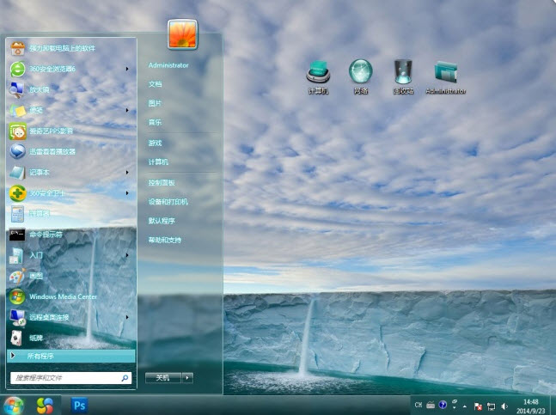Launch Photoshop from the taskbar
Image resolution: width=556 pixels, height=415 pixels.
(79, 404)
